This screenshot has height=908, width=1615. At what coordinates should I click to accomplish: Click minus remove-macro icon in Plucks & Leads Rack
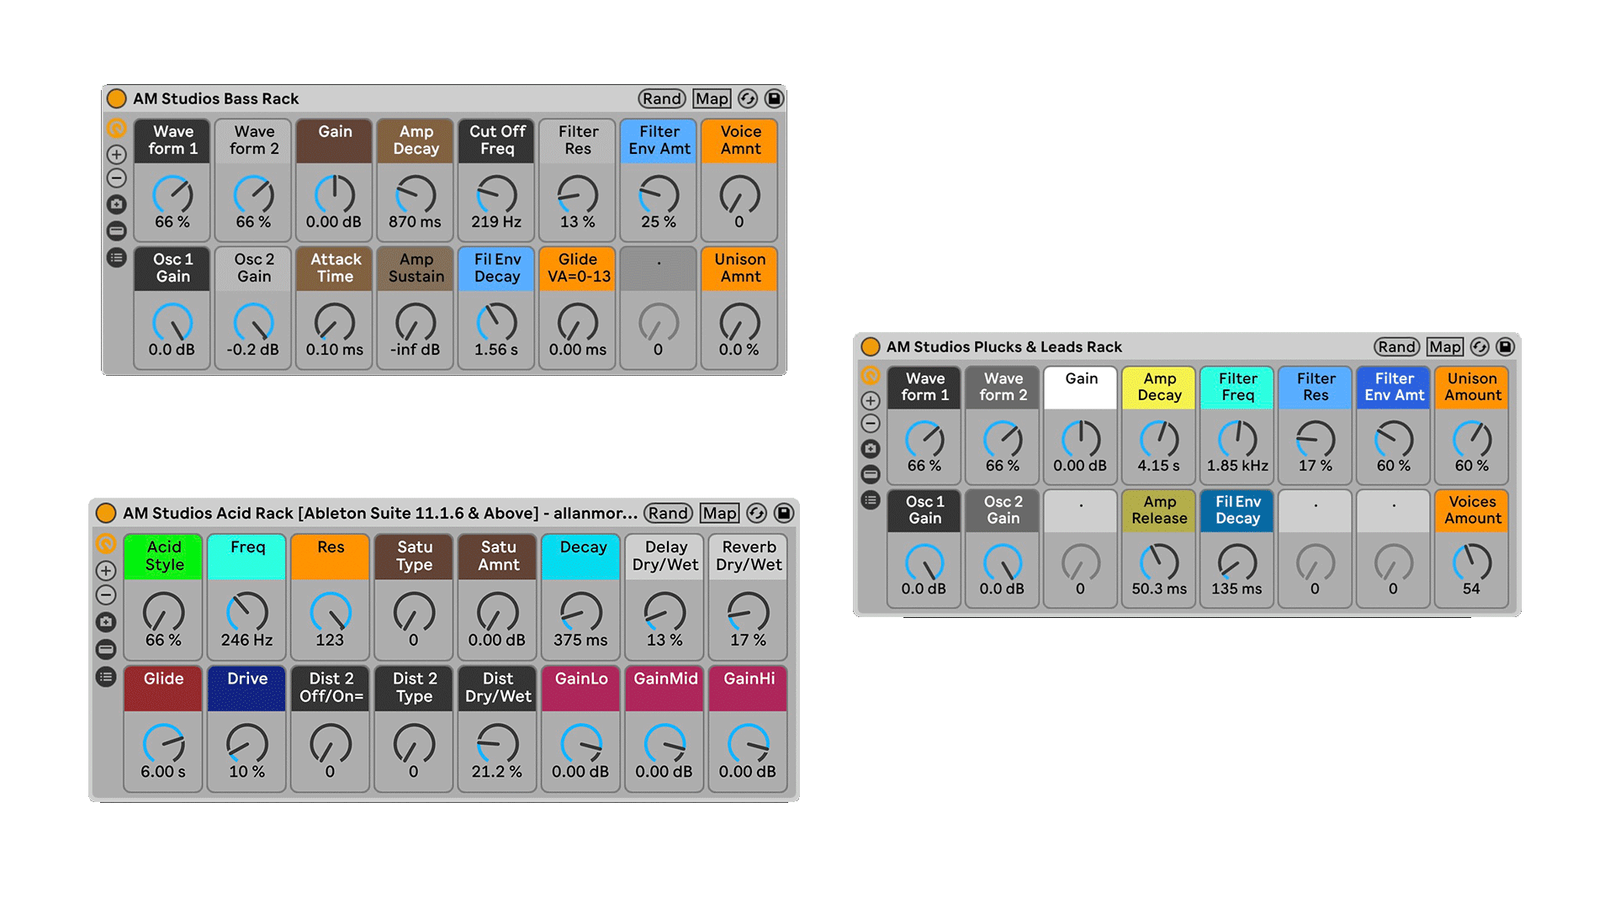point(871,424)
